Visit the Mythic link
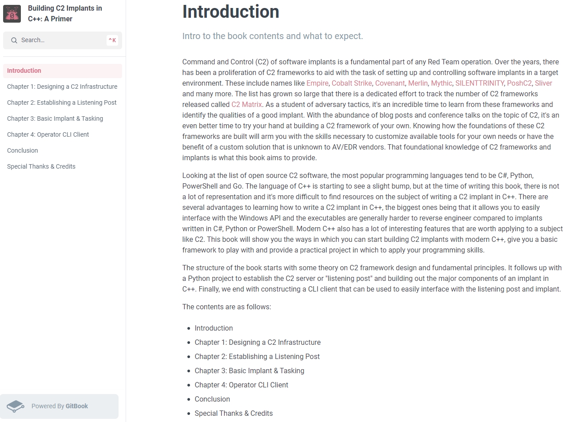The width and height of the screenshot is (571, 422). pyautogui.click(x=441, y=83)
